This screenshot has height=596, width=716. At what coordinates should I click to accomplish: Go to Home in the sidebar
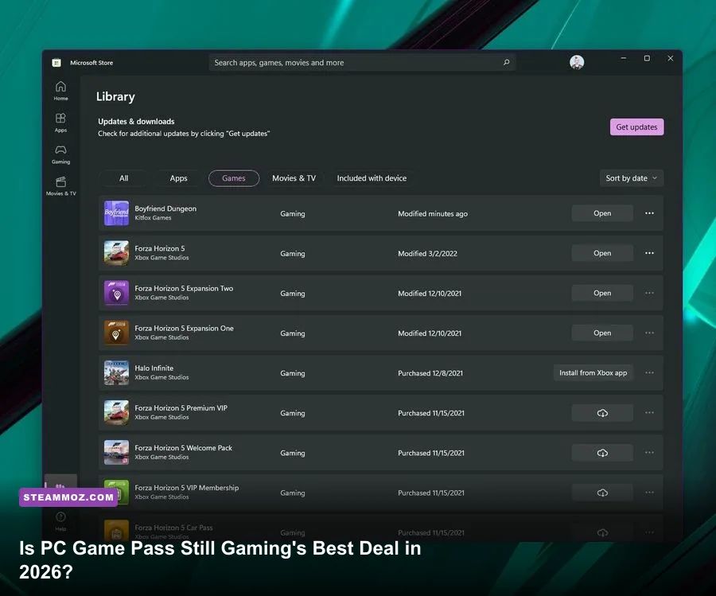pyautogui.click(x=60, y=91)
